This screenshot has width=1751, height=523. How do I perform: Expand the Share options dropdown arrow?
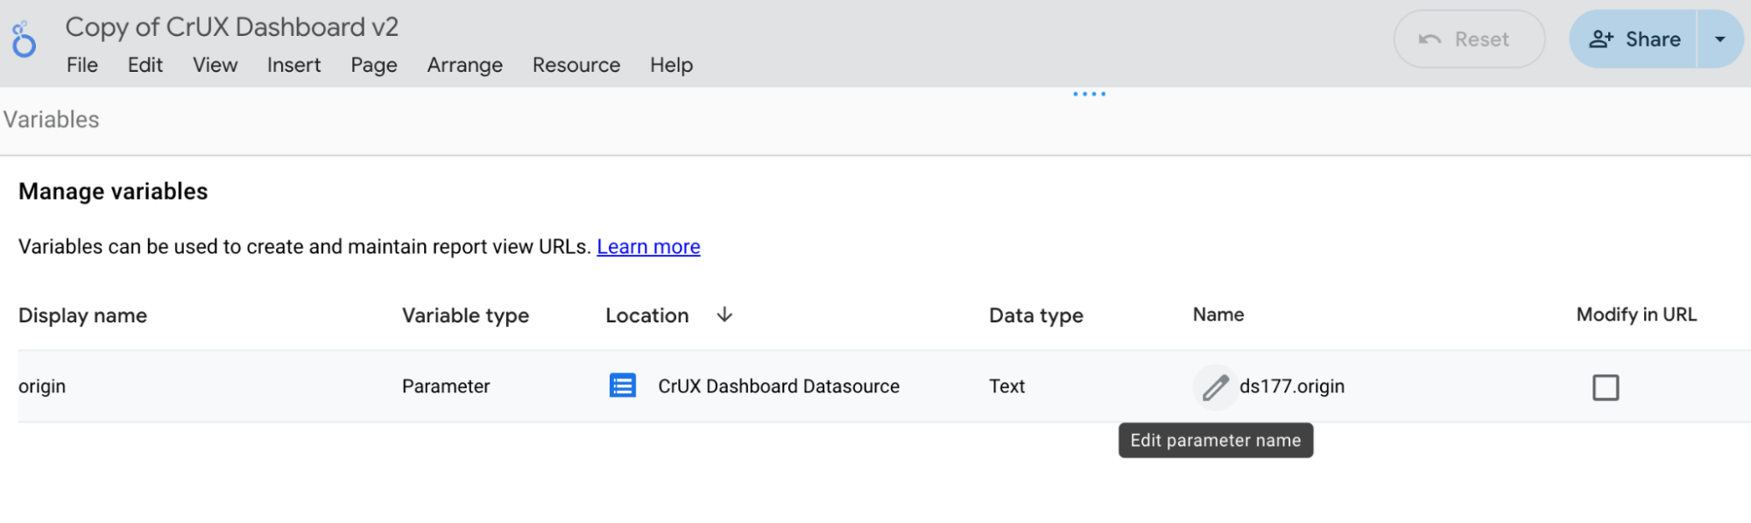pos(1719,39)
